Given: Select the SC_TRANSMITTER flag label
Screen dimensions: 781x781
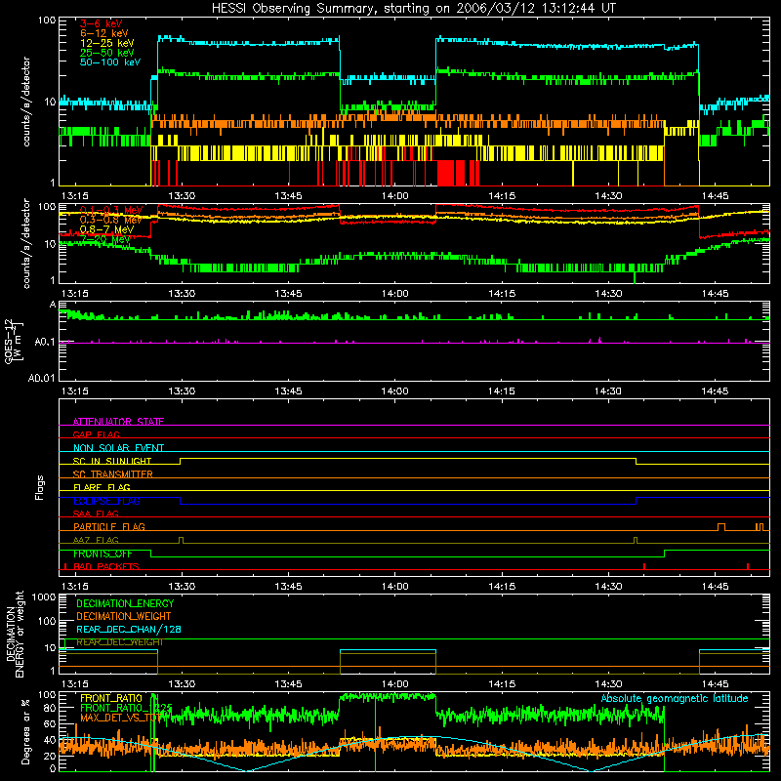Looking at the screenshot, I should (x=113, y=474).
